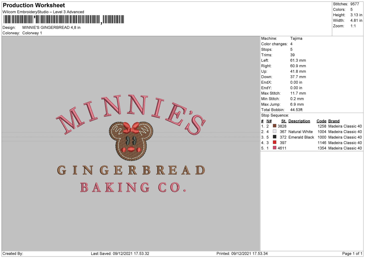The image size is (365, 258).
Task: Click the MINNIE'S arched lettering in the design
Action: click(131, 114)
